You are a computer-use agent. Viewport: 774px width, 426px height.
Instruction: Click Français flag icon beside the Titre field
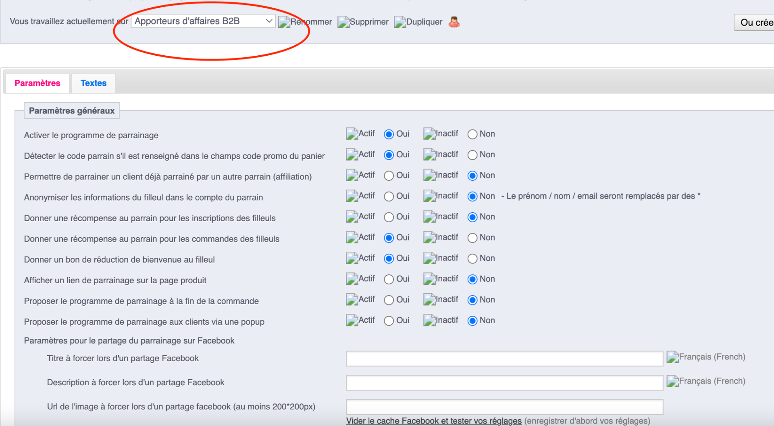[x=673, y=357]
